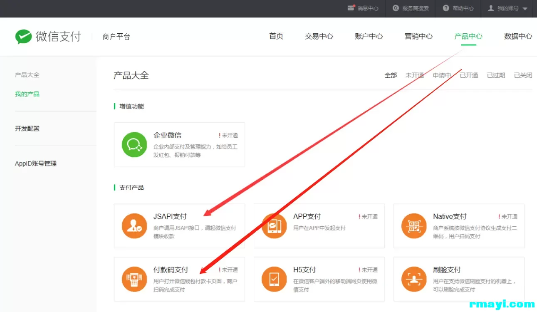
Task: Open 账户中心 navigation item
Action: click(369, 36)
